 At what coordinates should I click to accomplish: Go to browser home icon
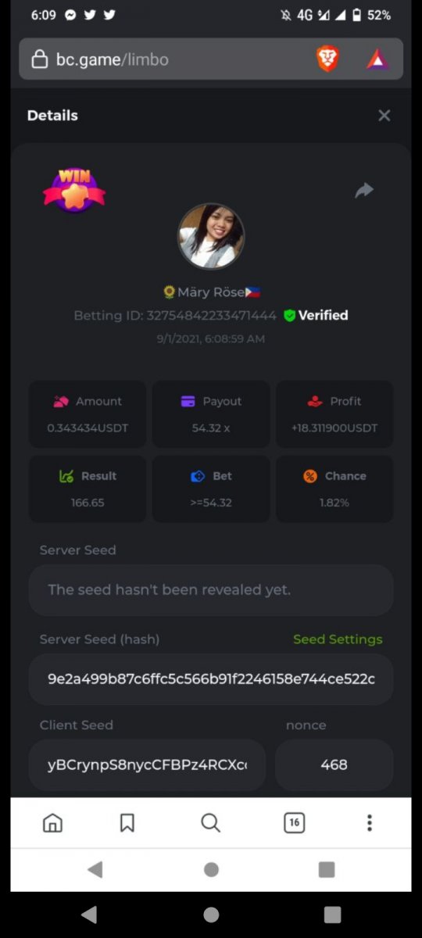pyautogui.click(x=52, y=822)
